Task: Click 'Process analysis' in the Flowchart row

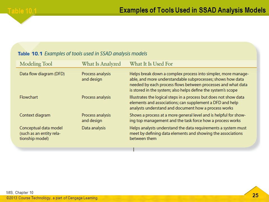Action: pyautogui.click(x=96, y=97)
